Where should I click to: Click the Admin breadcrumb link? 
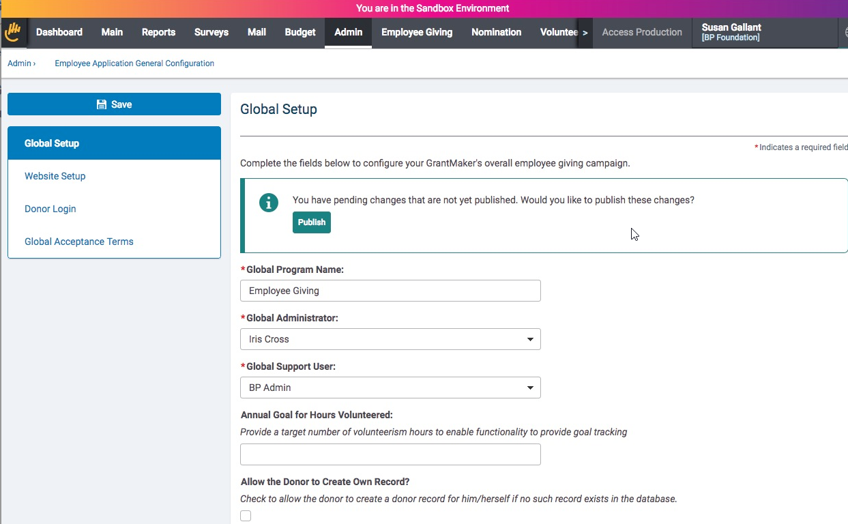(x=19, y=63)
